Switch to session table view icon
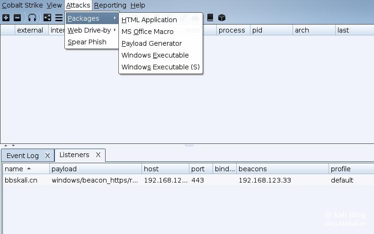 [x=59, y=17]
